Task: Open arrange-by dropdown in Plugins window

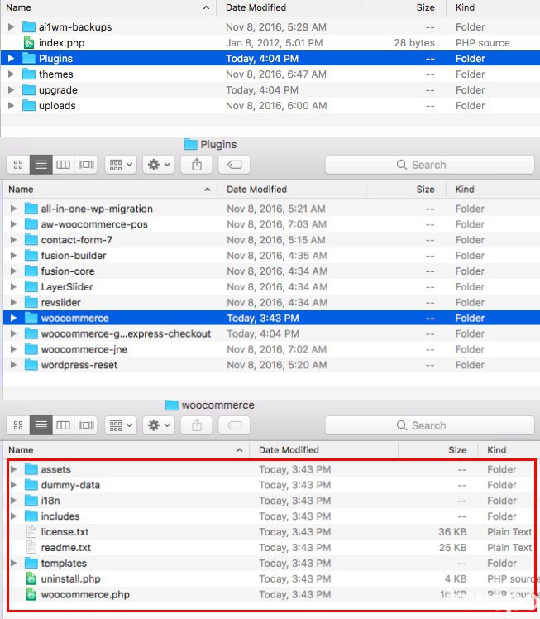Action: click(121, 165)
